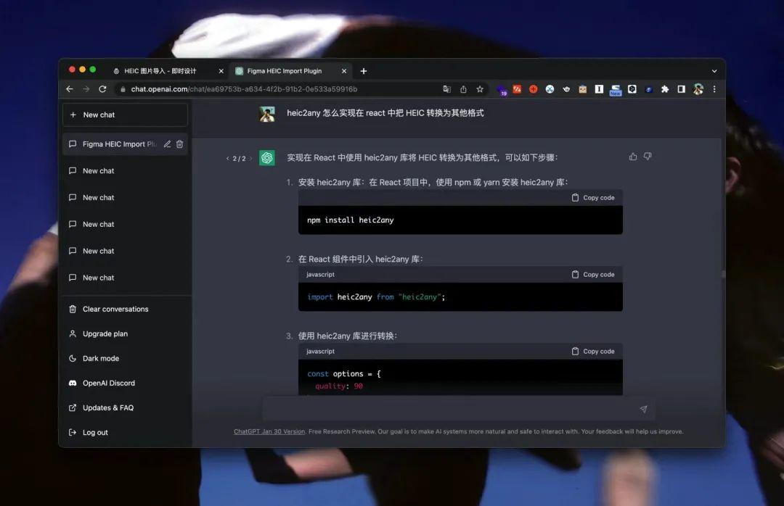Image resolution: width=784 pixels, height=506 pixels.
Task: Open 'ChatGPT Jan 30 Version' link
Action: point(269,431)
